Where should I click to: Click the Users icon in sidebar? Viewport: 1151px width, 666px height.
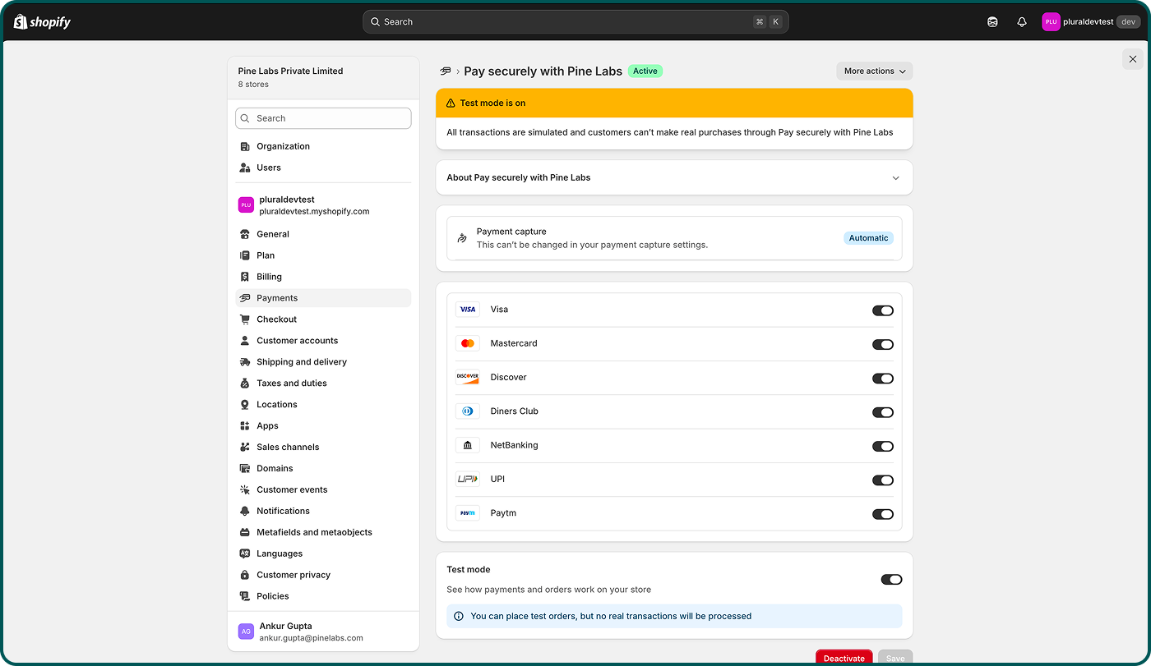244,168
